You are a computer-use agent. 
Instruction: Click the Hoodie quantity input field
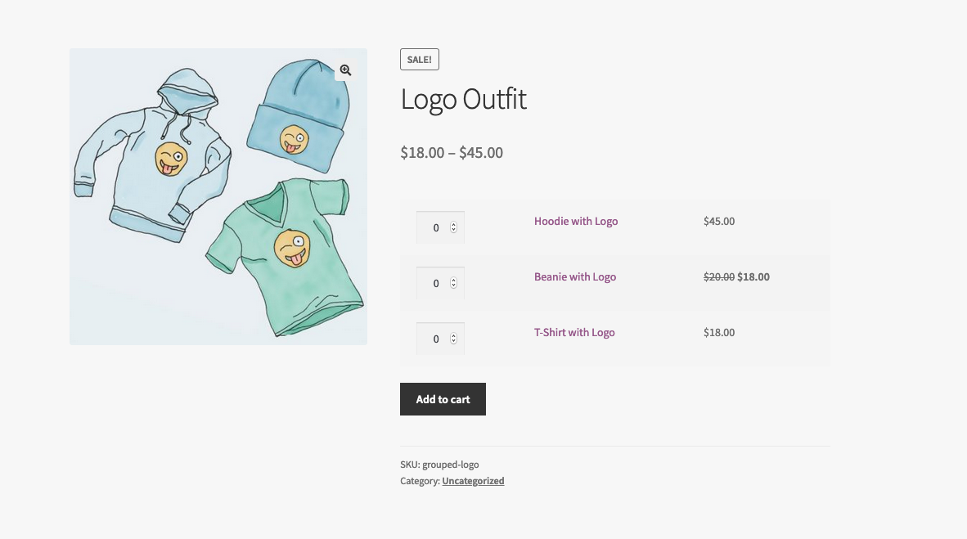pyautogui.click(x=436, y=227)
